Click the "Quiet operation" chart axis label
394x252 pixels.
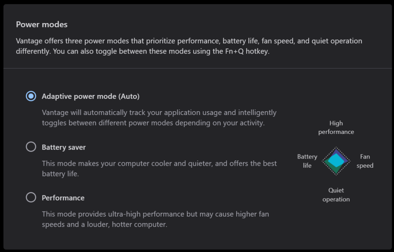point(336,195)
